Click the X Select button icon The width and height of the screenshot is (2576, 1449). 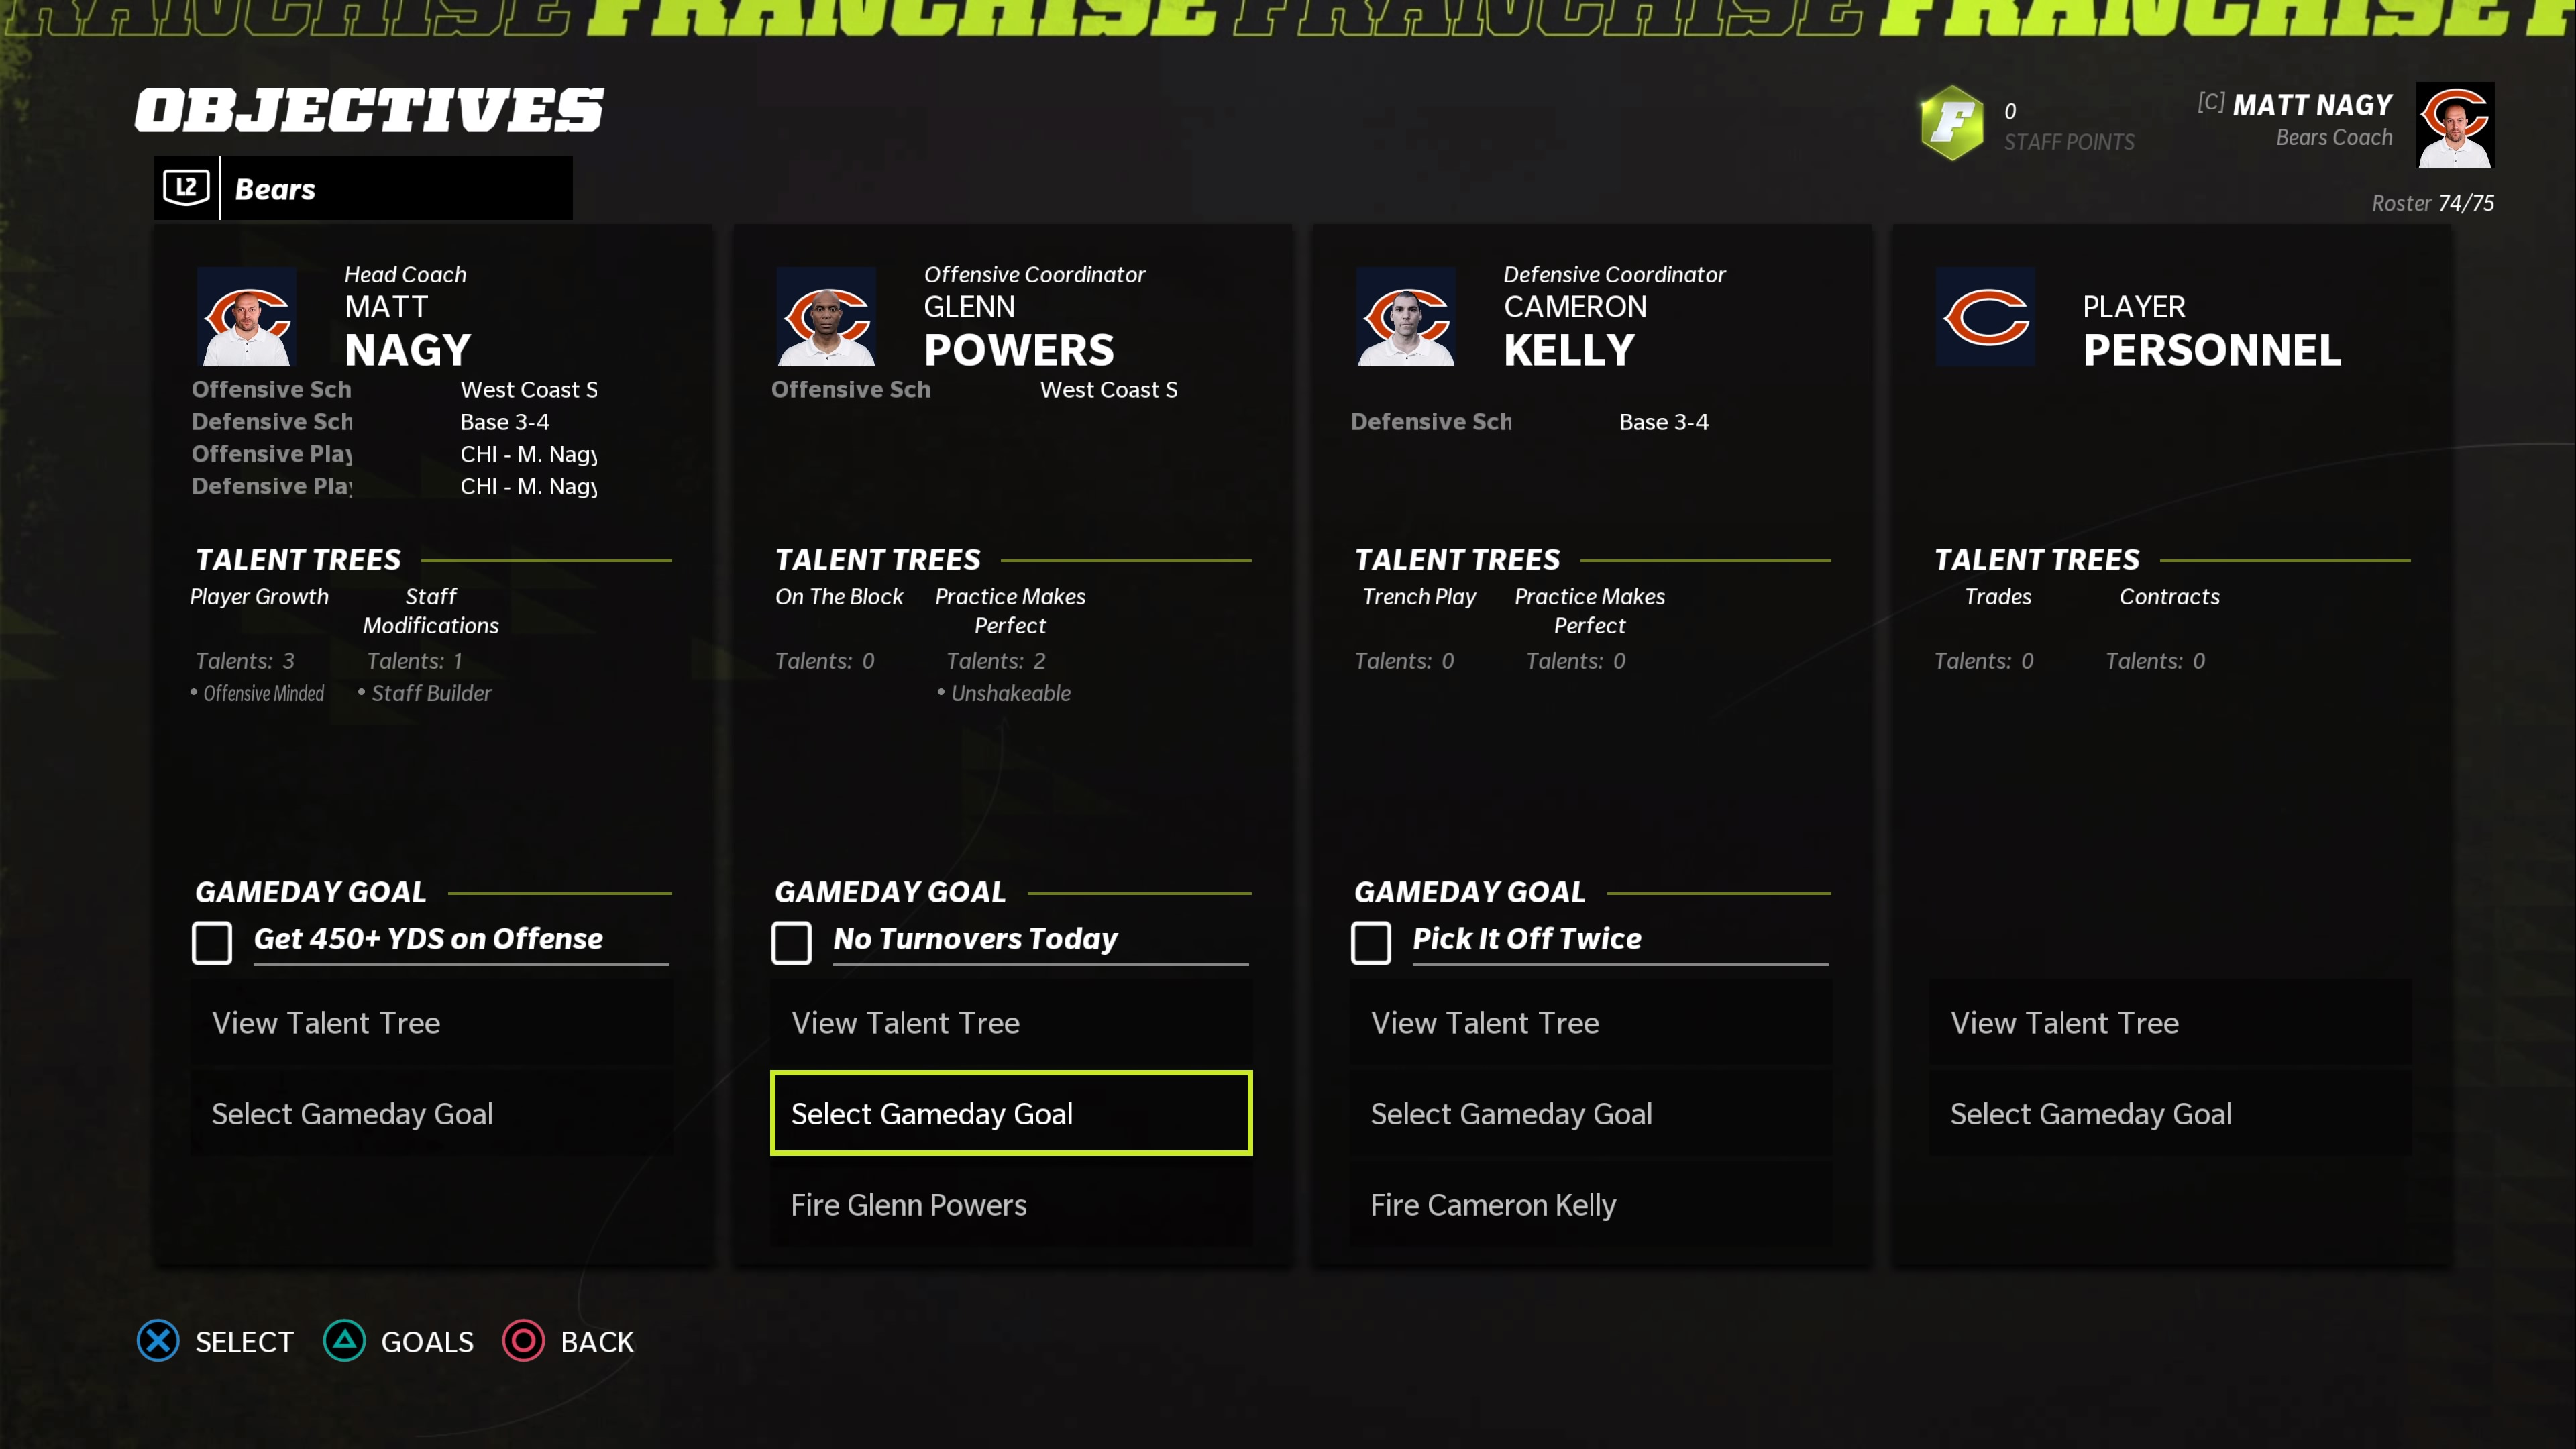tap(158, 1341)
